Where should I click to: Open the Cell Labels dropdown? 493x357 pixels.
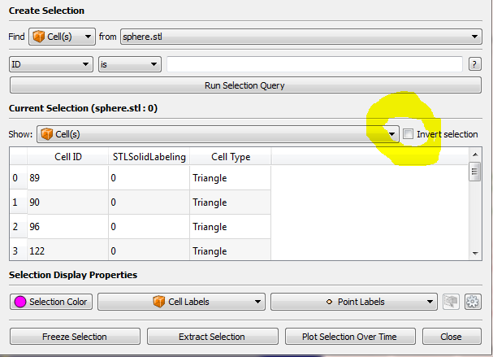coord(181,302)
